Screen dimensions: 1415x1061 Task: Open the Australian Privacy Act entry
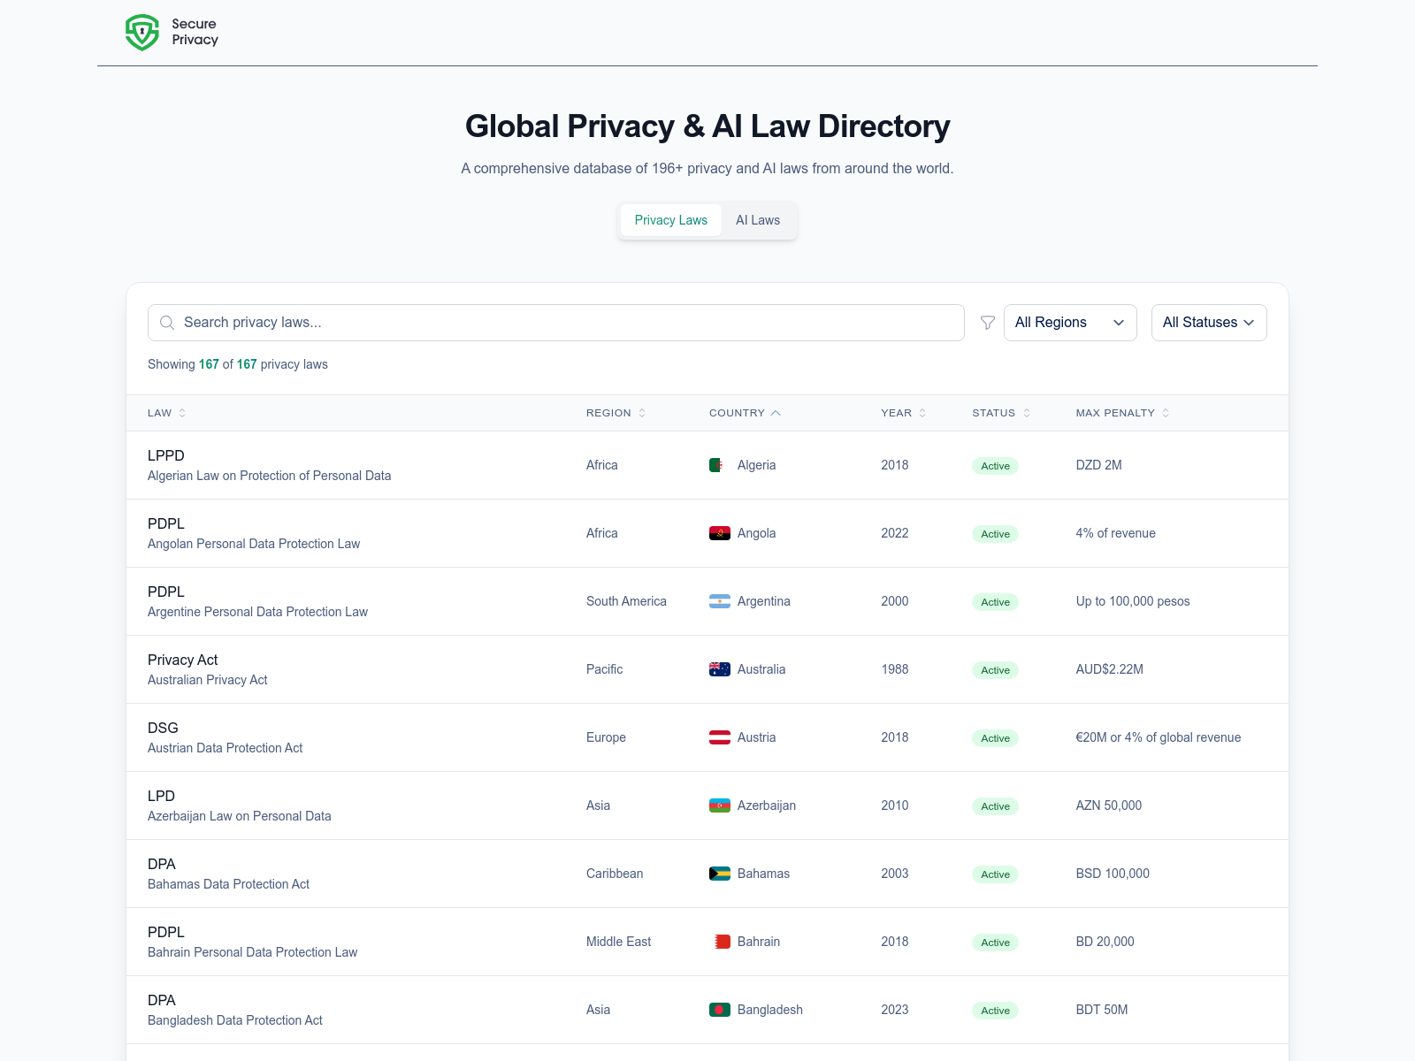[208, 668]
